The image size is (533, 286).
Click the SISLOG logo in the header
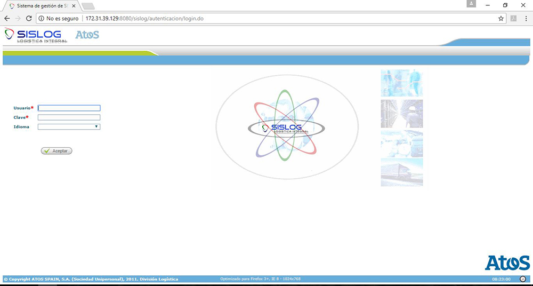pyautogui.click(x=36, y=35)
